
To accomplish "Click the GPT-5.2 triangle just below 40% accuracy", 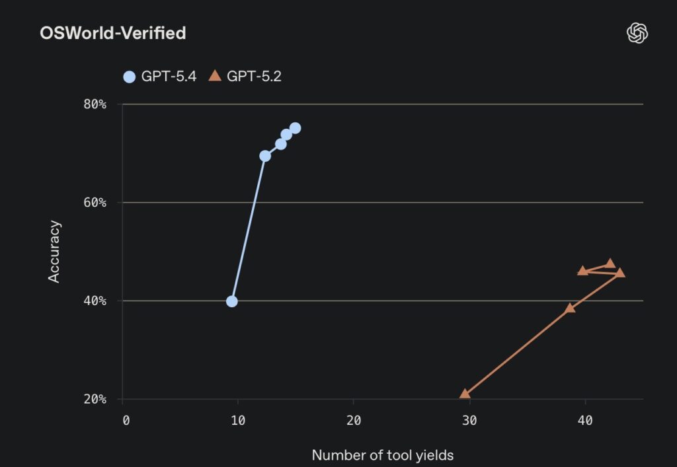I will (570, 308).
